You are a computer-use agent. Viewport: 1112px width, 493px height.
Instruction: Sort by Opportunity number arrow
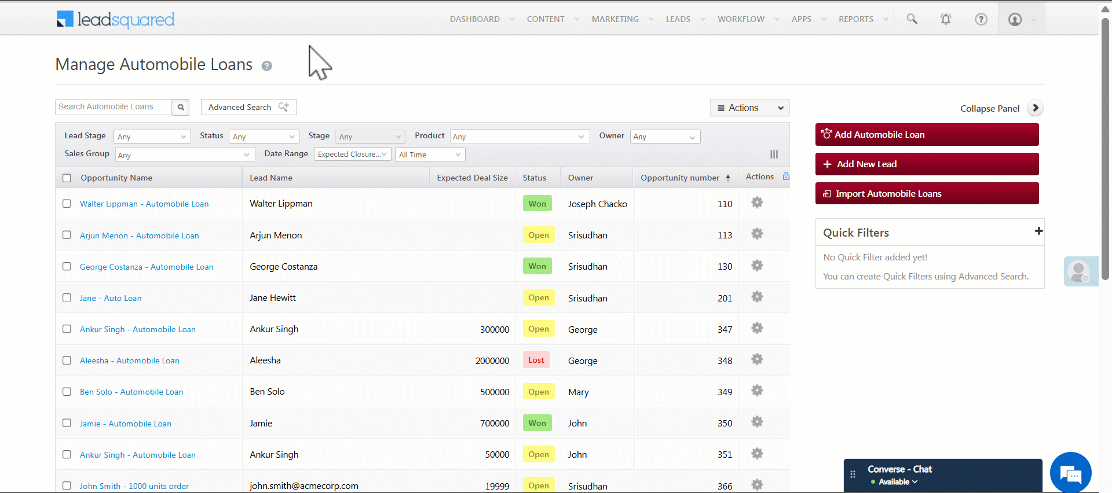tap(728, 178)
